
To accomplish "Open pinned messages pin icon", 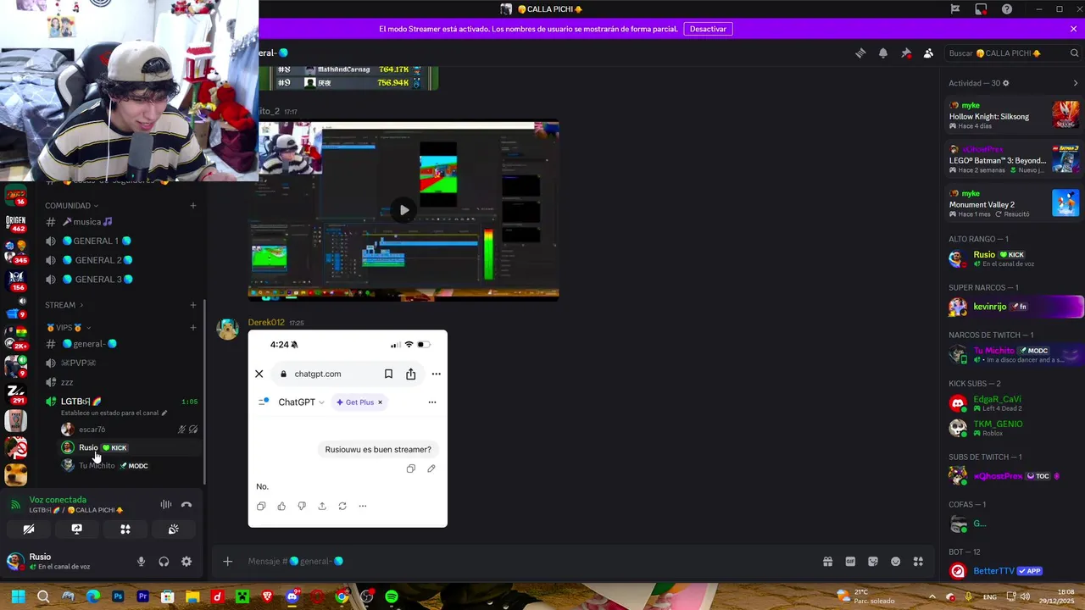I will (x=906, y=53).
